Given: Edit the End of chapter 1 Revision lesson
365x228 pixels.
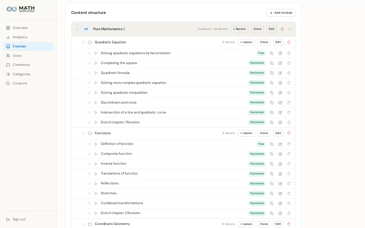Looking at the screenshot, I should click(280, 122).
